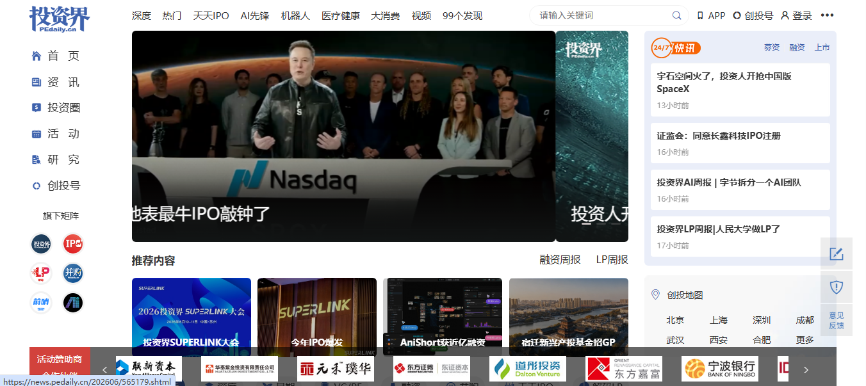Select 北京 in 创投地图
Viewport: 866px width, 386px height.
click(x=675, y=320)
